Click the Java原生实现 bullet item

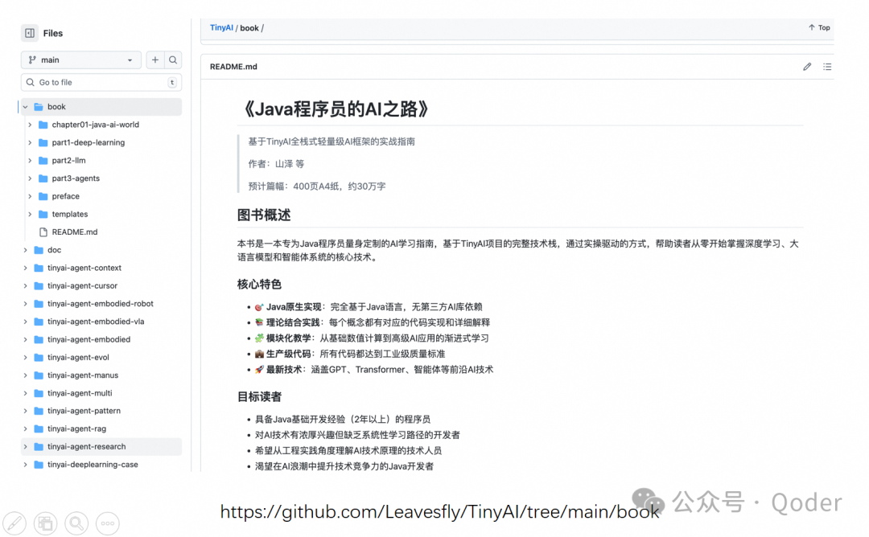(x=369, y=307)
